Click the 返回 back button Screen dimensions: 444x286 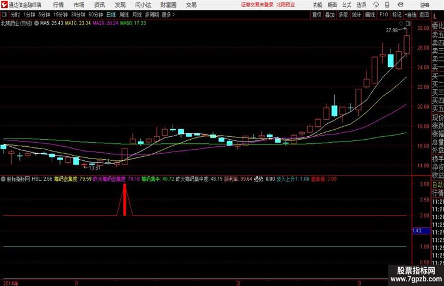point(424,15)
